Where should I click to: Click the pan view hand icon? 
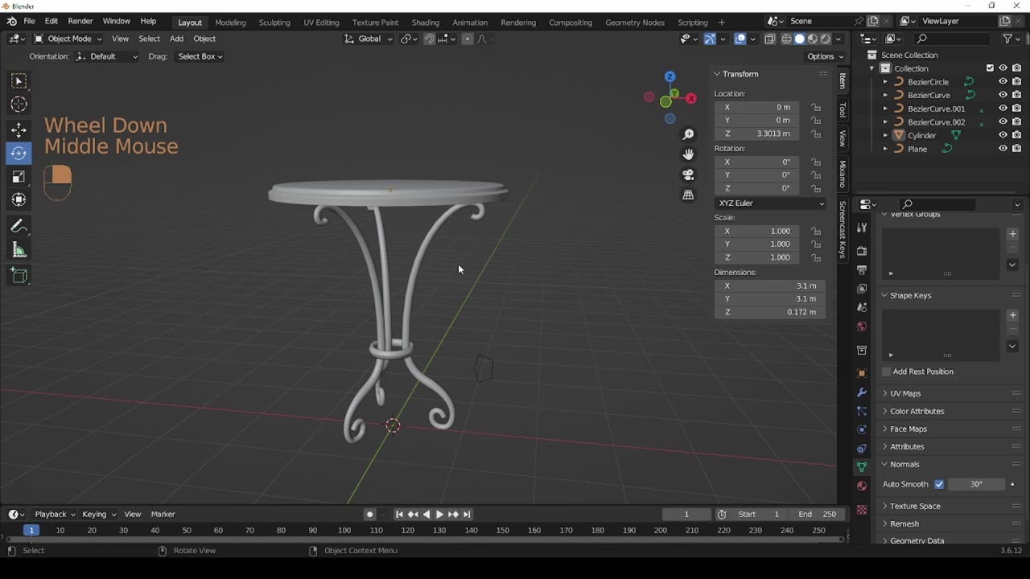[x=688, y=154]
